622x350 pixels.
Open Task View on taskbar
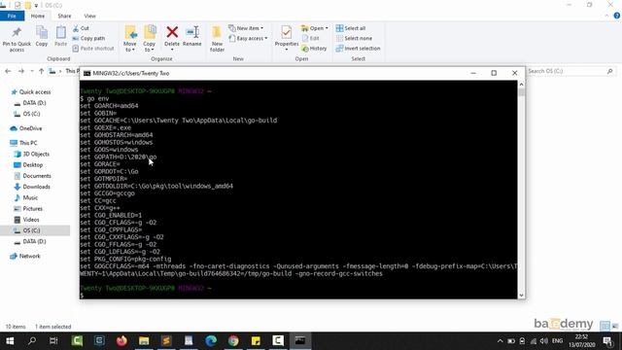53,341
